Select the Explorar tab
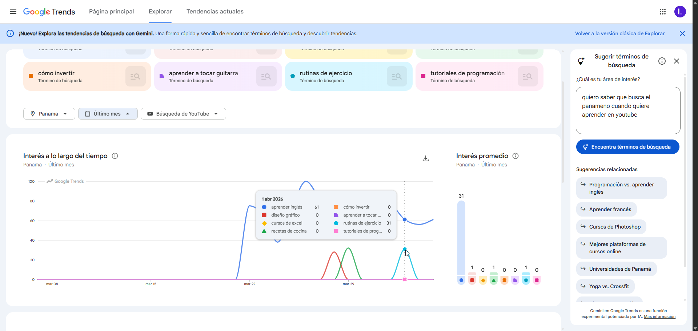The image size is (698, 331). point(160,12)
